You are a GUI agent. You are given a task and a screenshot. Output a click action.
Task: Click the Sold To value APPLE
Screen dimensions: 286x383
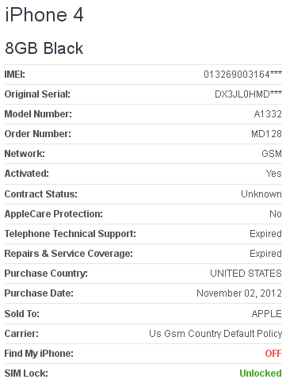(267, 314)
